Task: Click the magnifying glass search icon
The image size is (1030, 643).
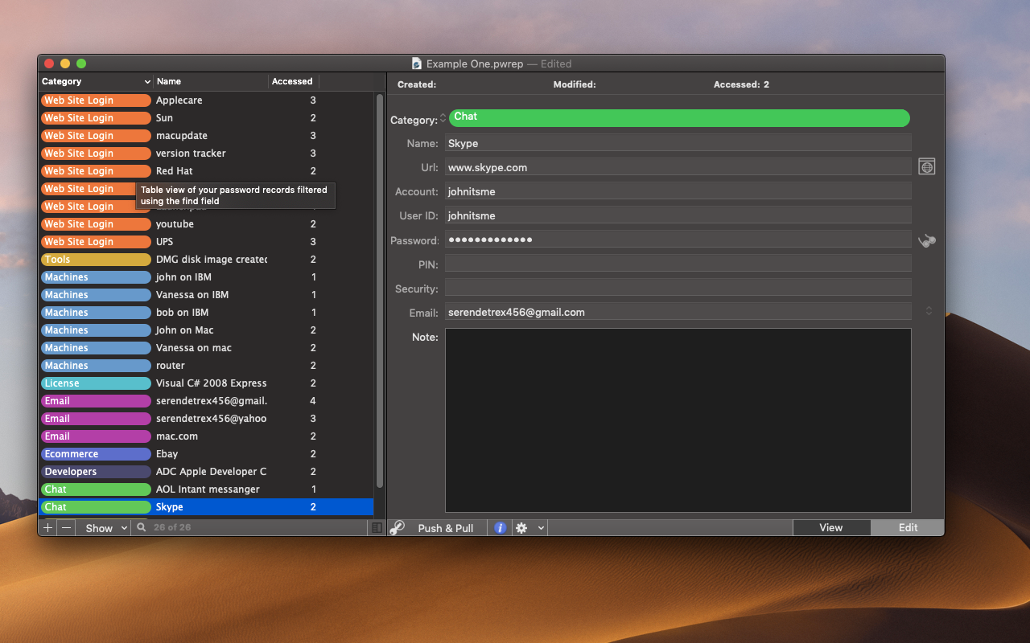Action: coord(142,528)
